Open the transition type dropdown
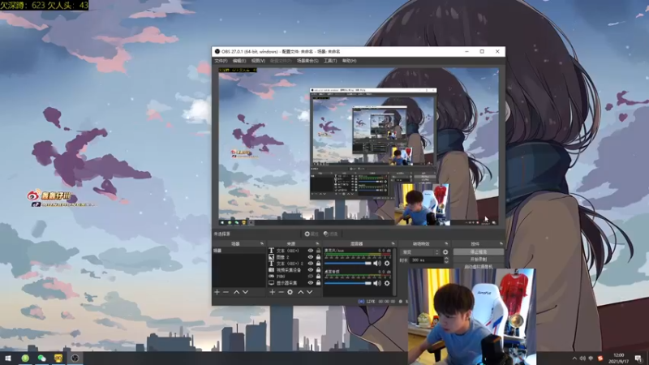The width and height of the screenshot is (649, 365). tap(420, 252)
